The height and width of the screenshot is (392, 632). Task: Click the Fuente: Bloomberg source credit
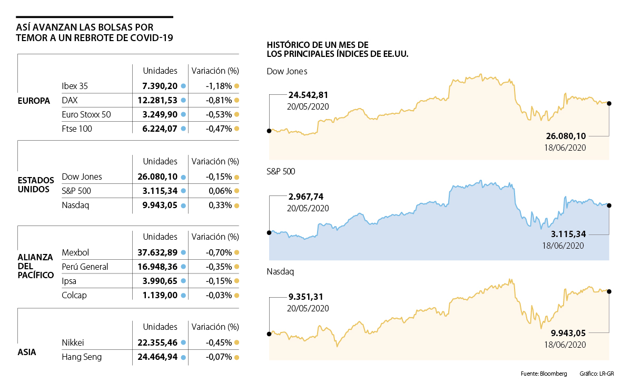tap(544, 374)
